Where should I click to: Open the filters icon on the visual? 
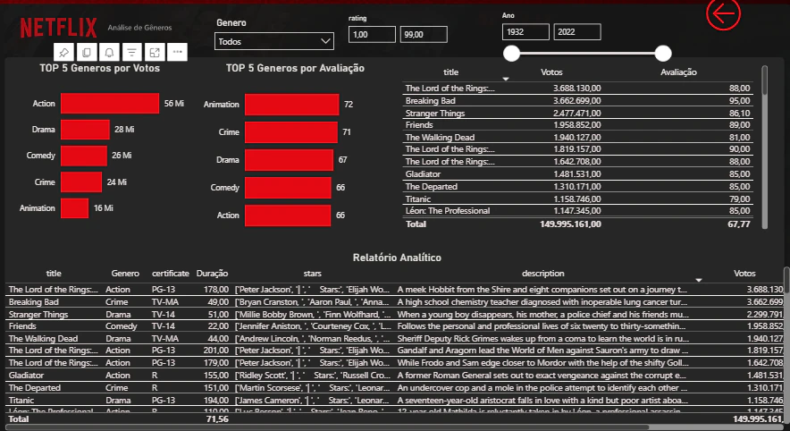click(x=132, y=52)
